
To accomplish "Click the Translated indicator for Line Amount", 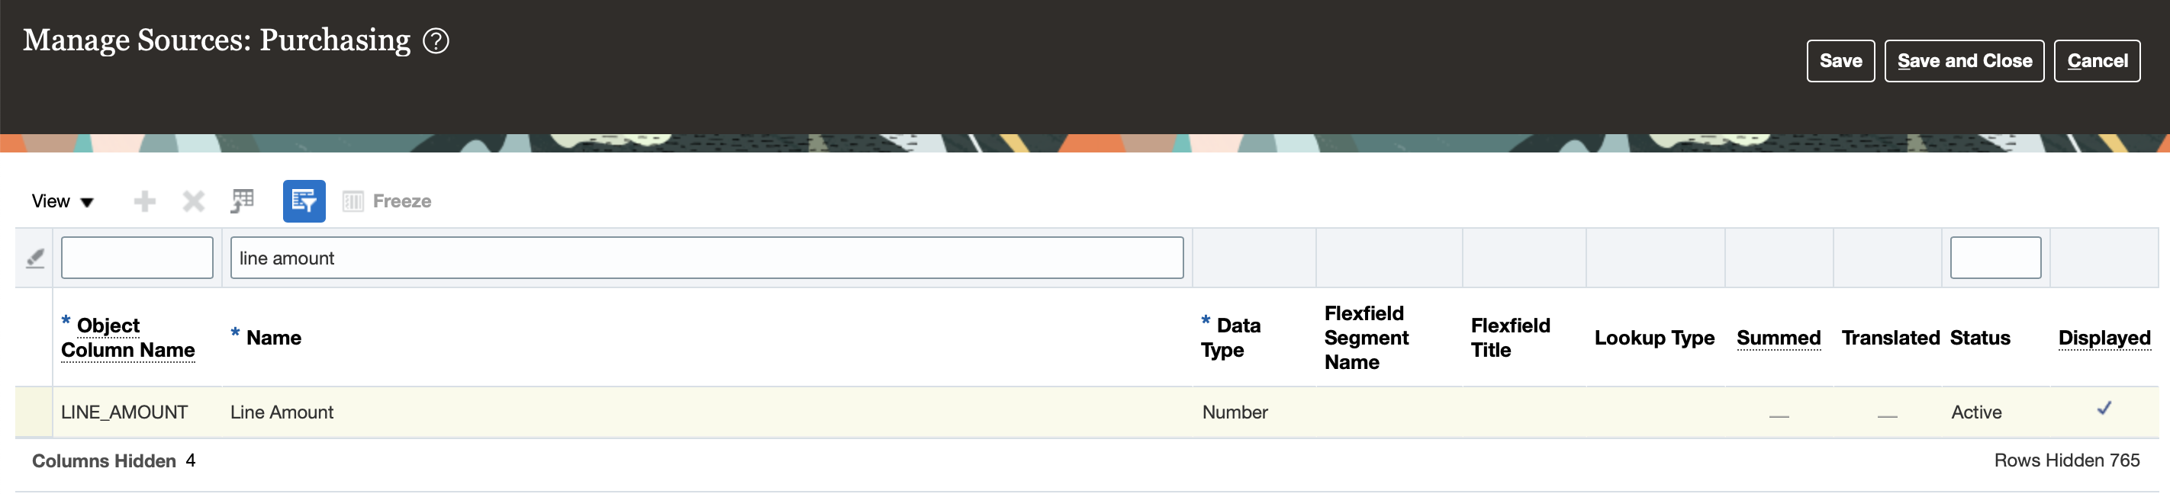I will click(1887, 414).
